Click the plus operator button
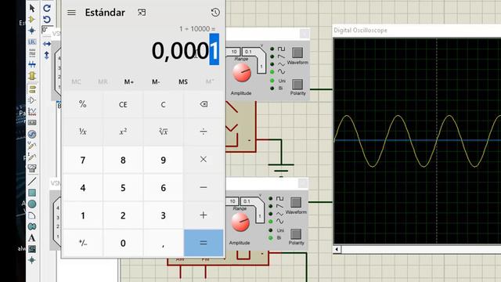501x282 pixels. 204,215
